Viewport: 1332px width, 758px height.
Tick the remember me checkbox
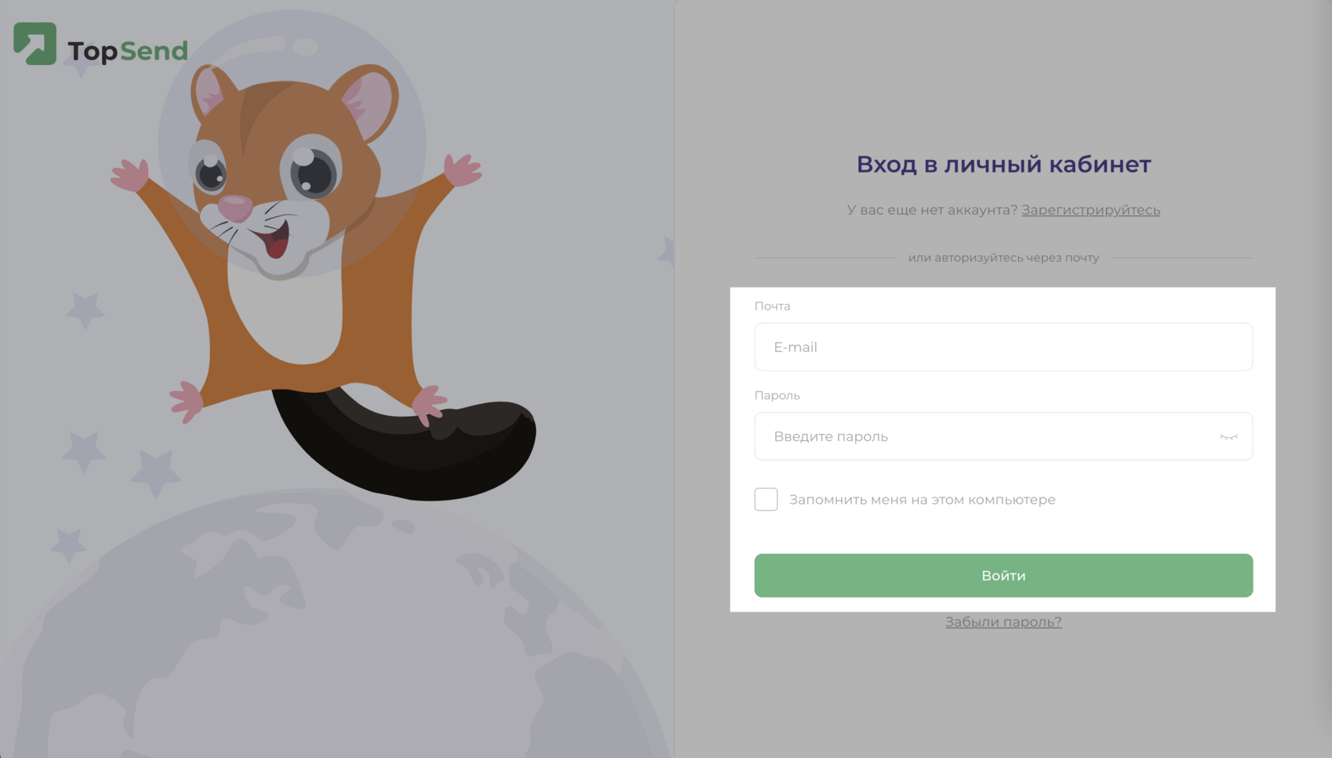pos(766,499)
